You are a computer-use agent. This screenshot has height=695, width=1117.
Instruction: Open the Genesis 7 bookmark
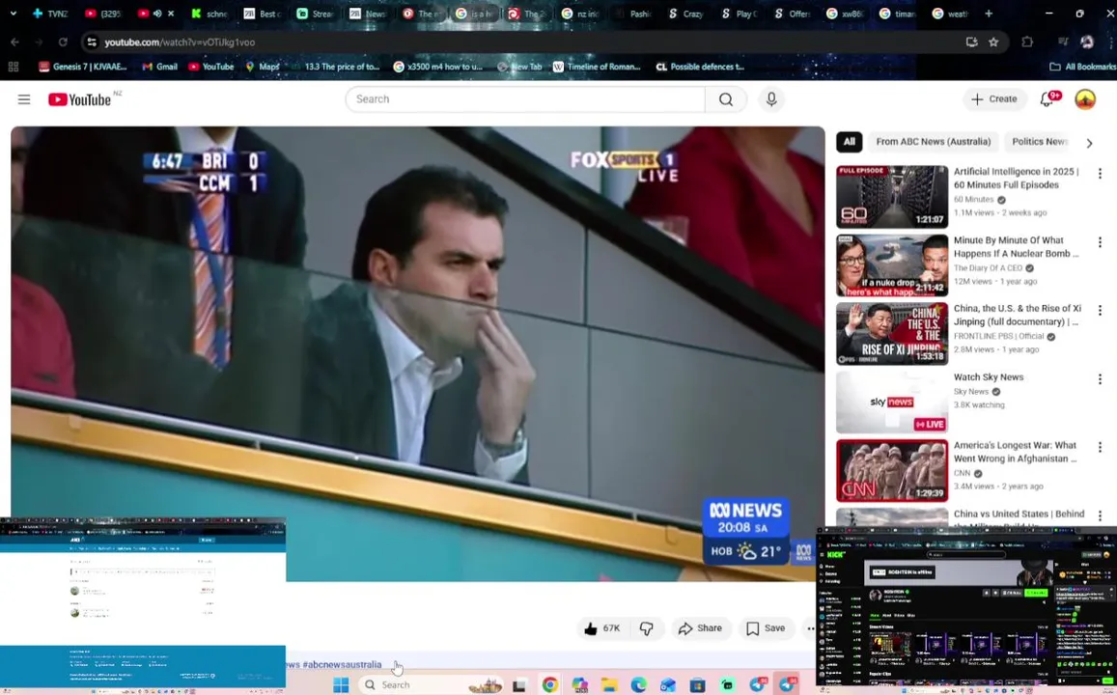click(83, 67)
